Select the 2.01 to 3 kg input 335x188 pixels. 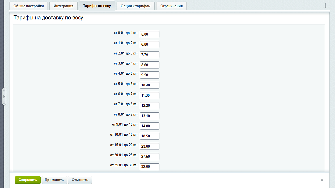pyautogui.click(x=149, y=55)
